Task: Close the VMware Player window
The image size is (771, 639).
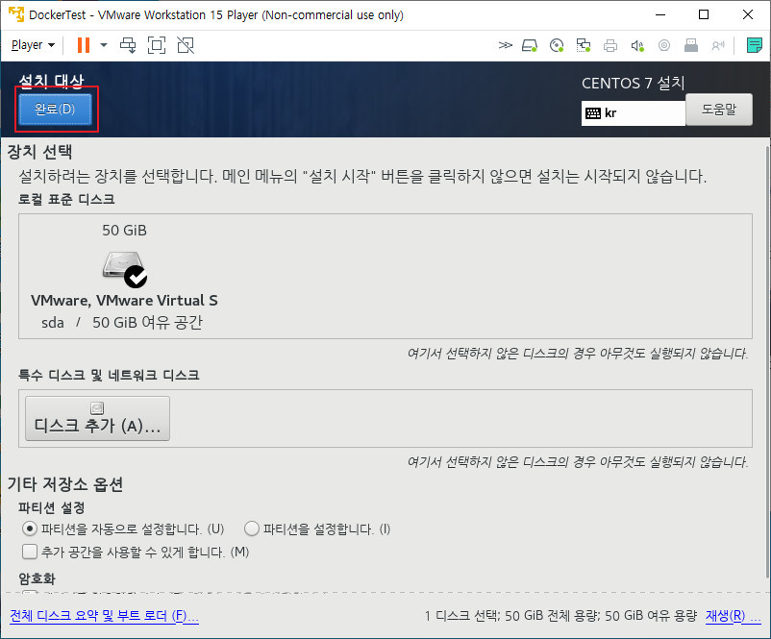Action: coord(748,14)
